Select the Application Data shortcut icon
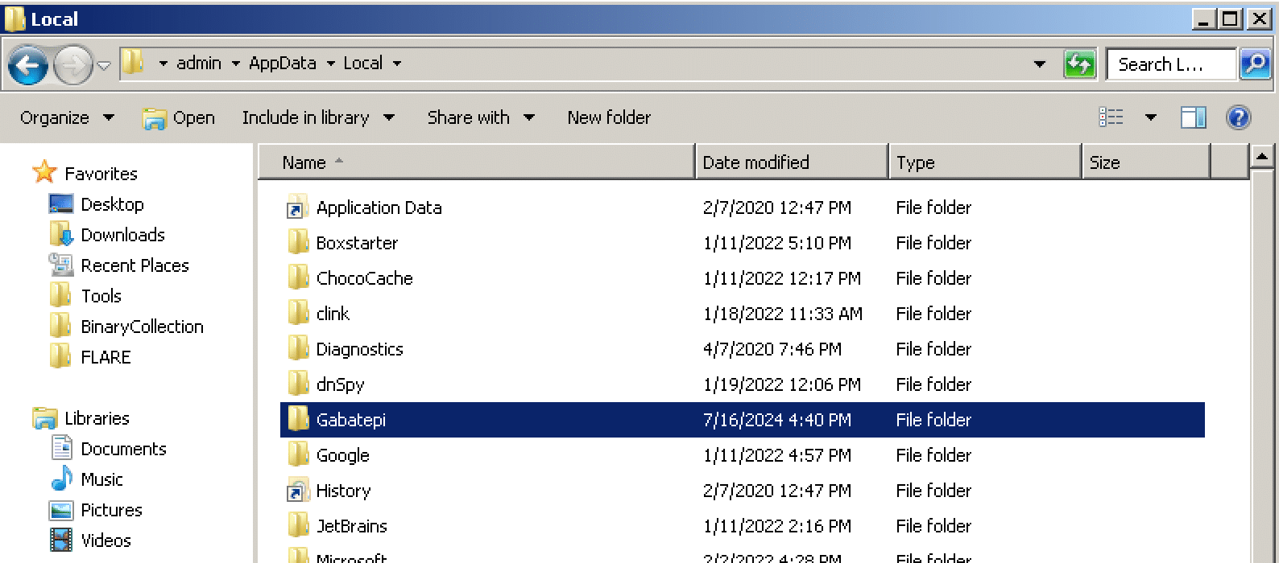 (x=298, y=208)
